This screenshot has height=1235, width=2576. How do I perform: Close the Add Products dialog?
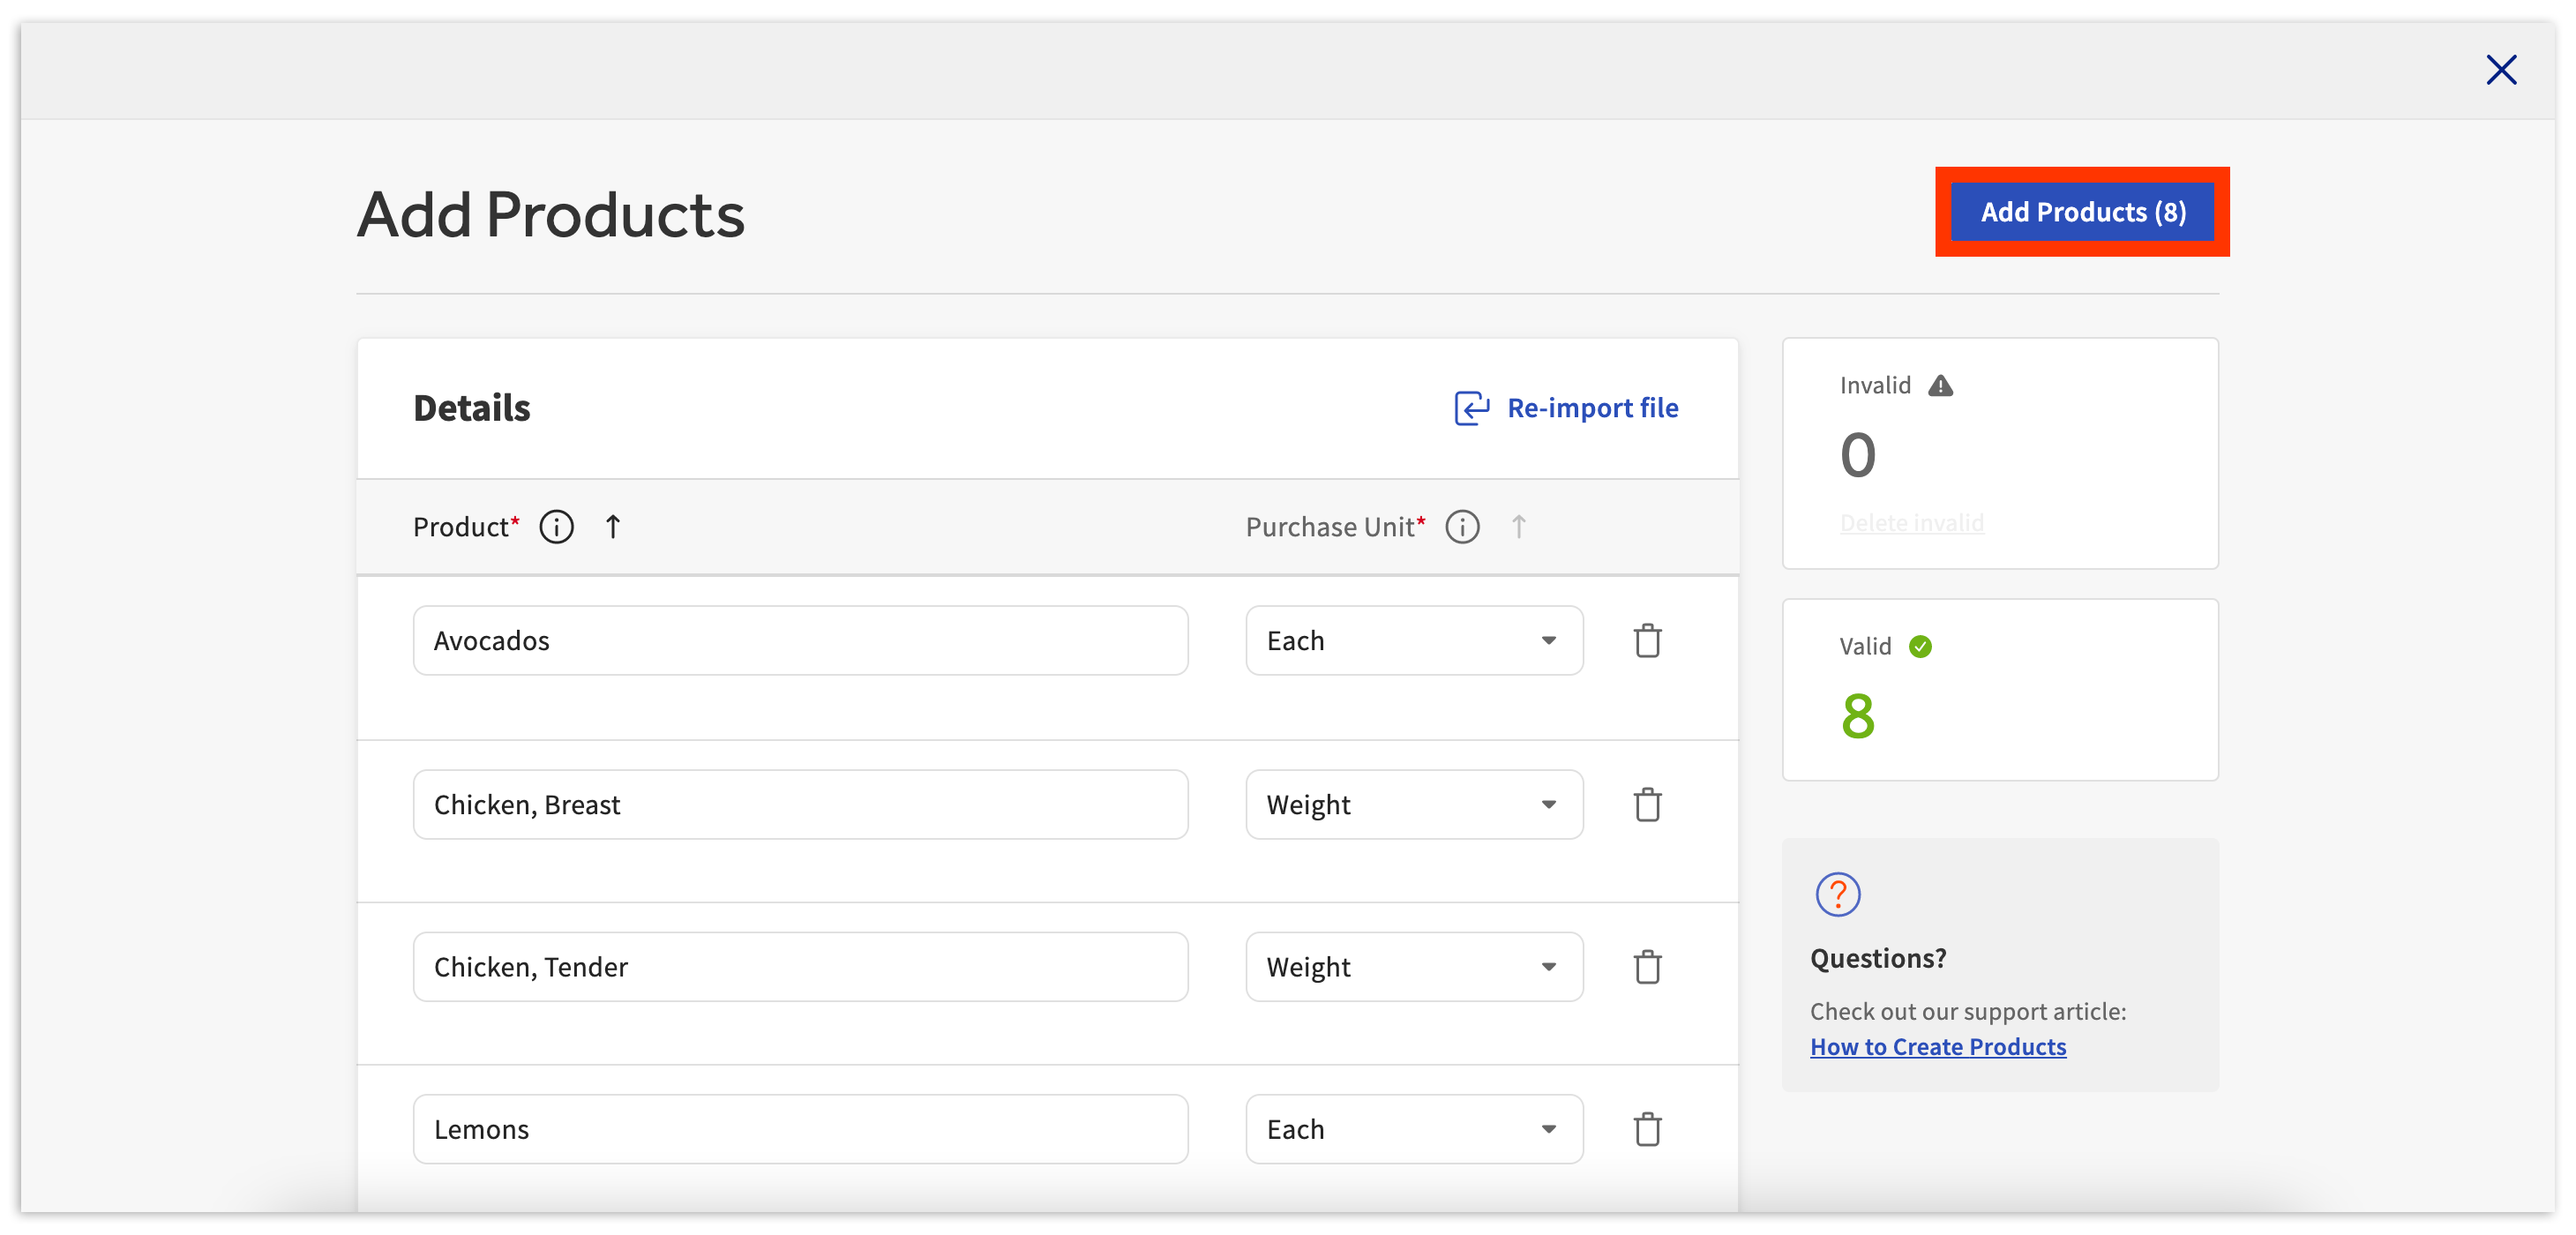click(2501, 69)
